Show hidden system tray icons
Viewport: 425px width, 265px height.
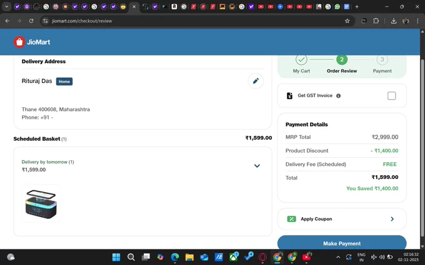(338, 257)
